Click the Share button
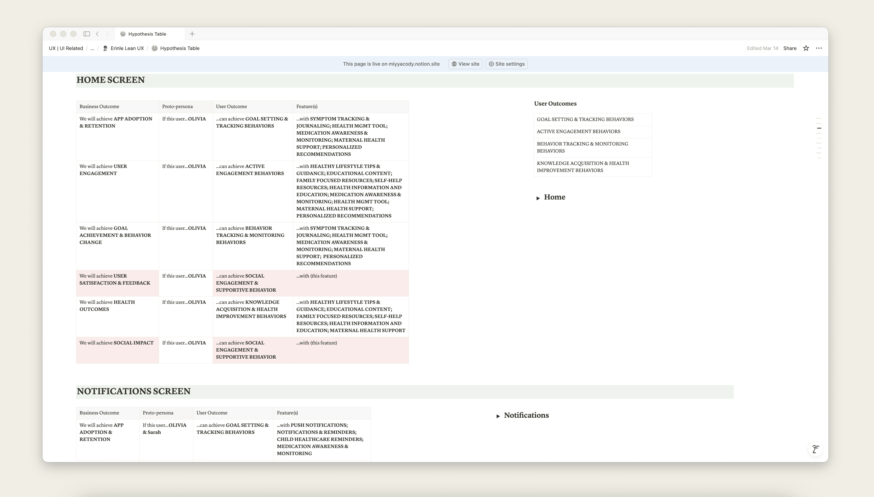This screenshot has height=497, width=874. tap(790, 48)
